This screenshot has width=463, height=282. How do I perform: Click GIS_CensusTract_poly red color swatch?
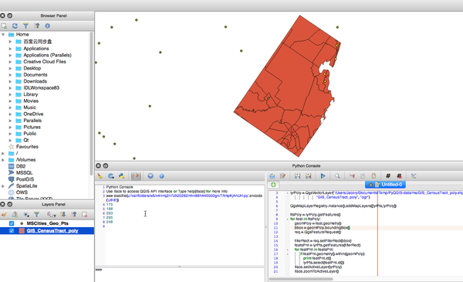(x=22, y=231)
